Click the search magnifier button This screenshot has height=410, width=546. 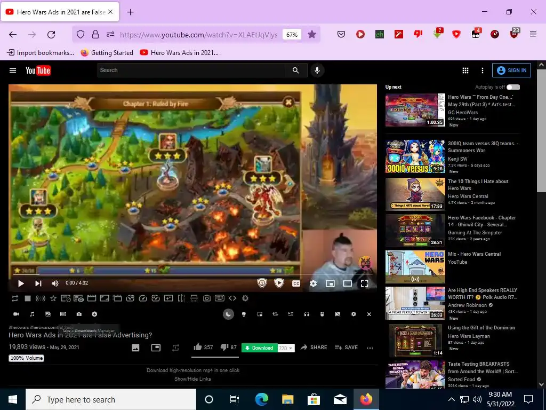click(295, 70)
